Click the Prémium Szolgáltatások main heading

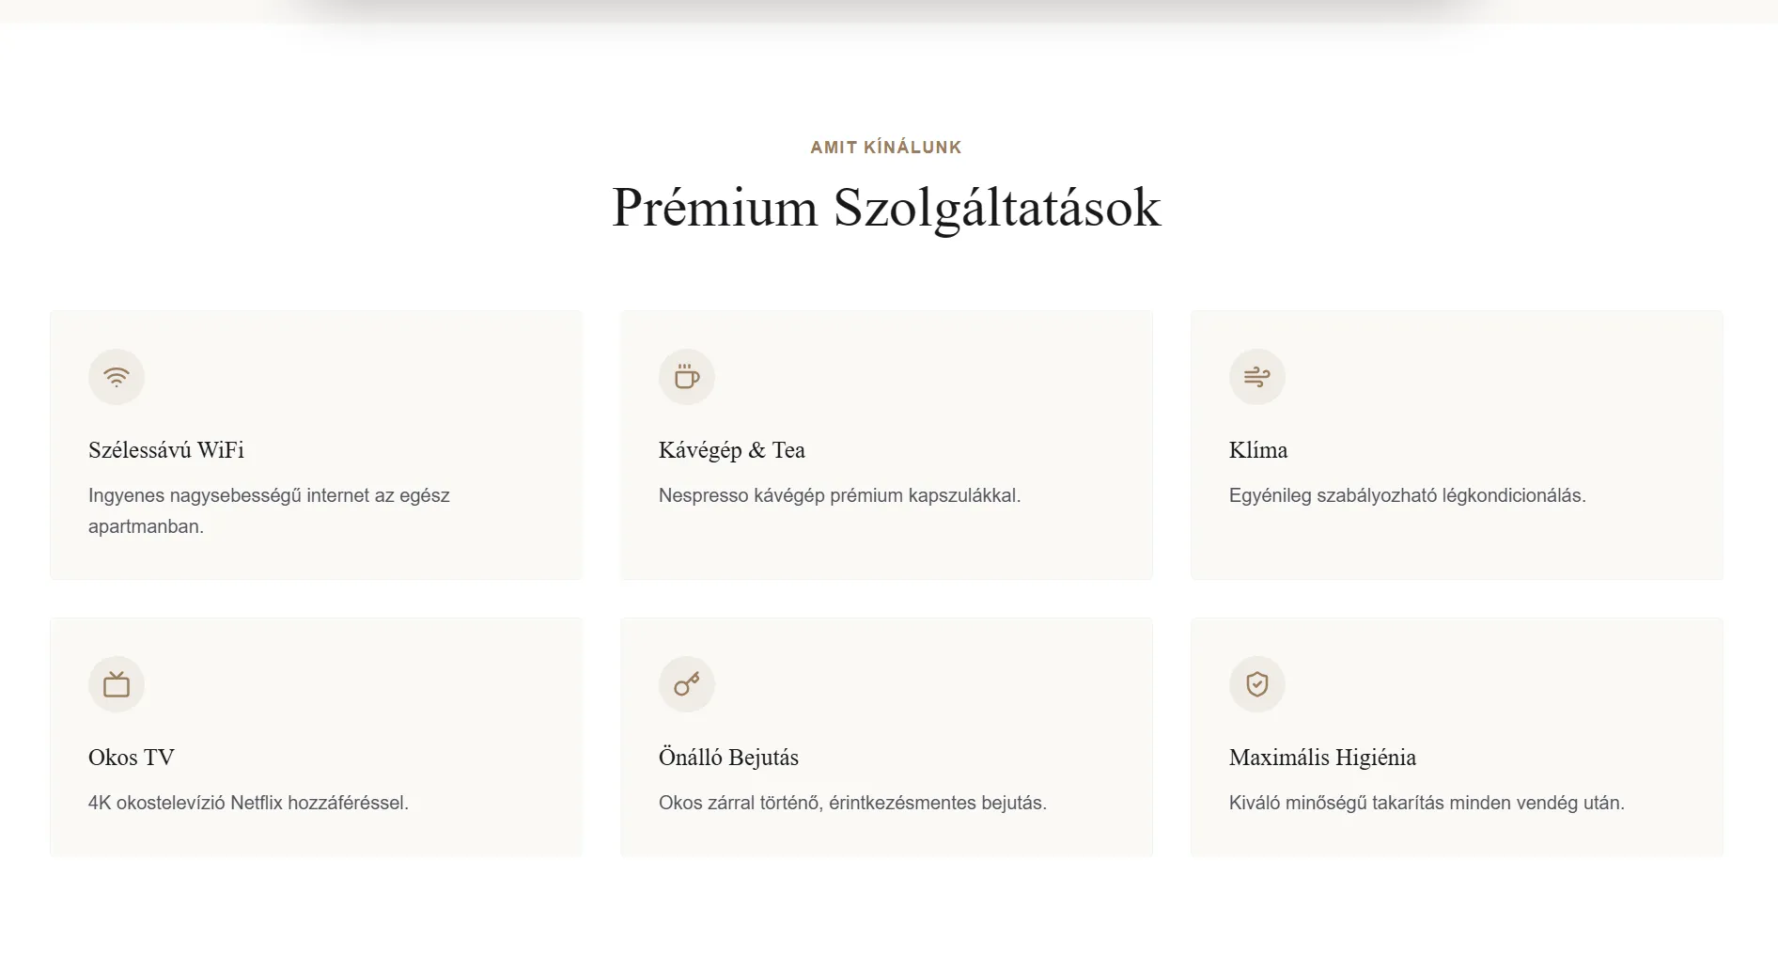(x=886, y=207)
